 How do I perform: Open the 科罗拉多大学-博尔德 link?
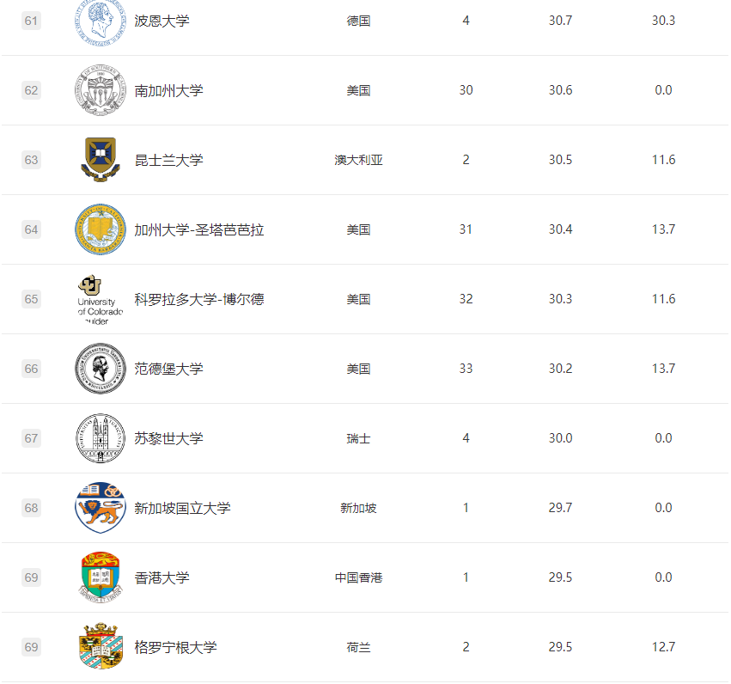(198, 299)
